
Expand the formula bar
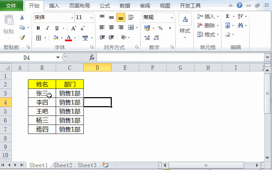point(268,57)
